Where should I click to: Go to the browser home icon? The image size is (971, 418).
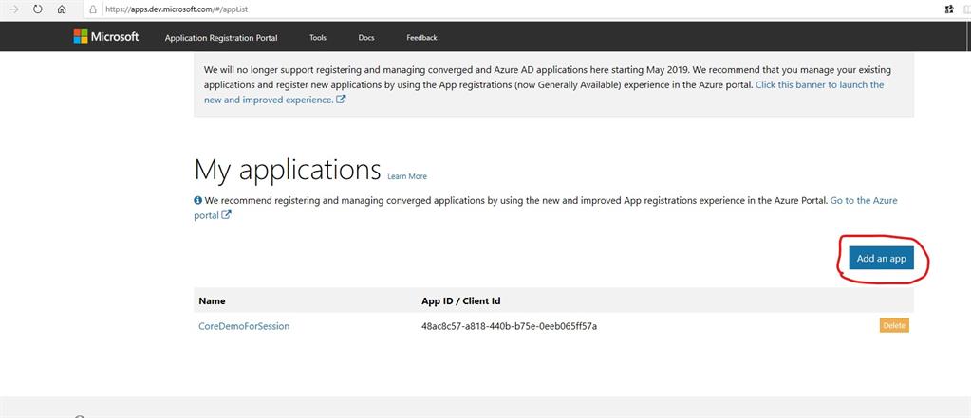62,9
